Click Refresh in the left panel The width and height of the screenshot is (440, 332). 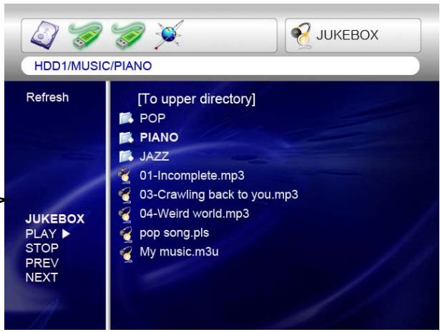click(47, 97)
